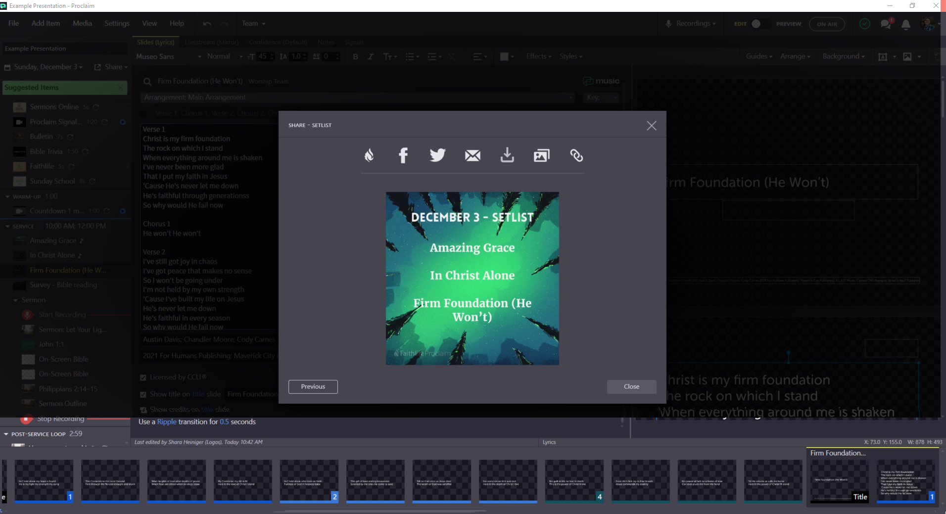The height and width of the screenshot is (514, 946).
Task: Click the undo arrow icon
Action: 207,24
